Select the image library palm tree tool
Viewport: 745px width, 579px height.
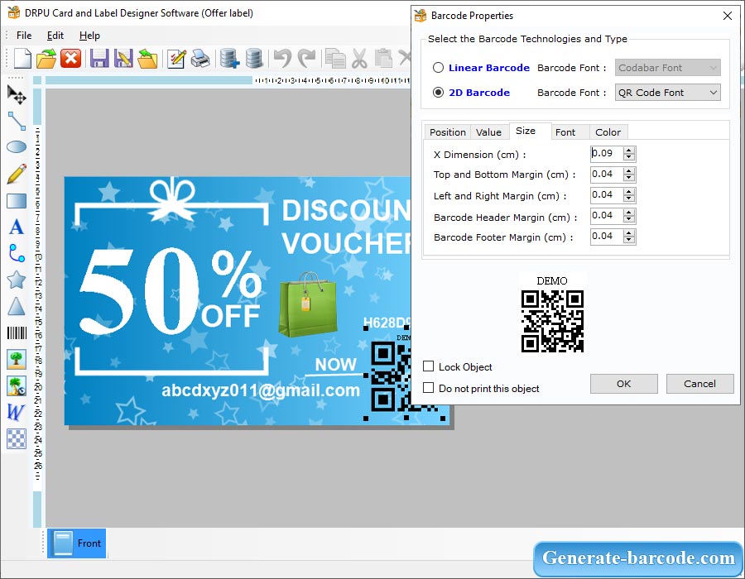tap(17, 385)
